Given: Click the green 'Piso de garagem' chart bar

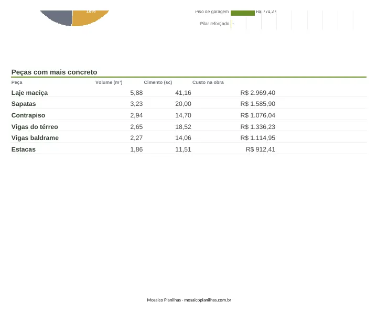Looking at the screenshot, I should pos(243,13).
